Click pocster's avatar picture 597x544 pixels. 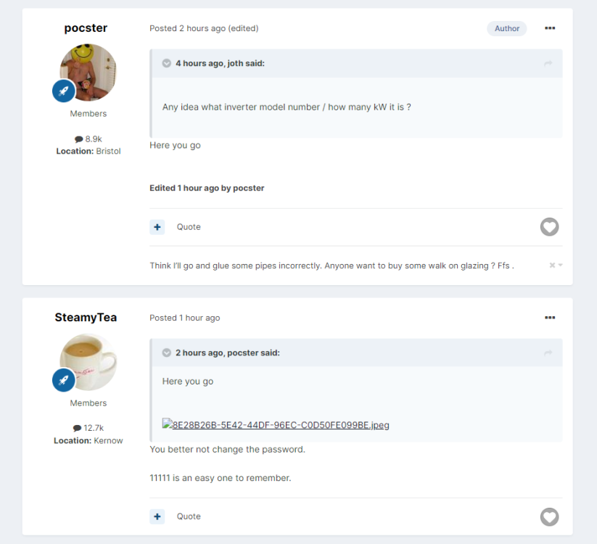click(88, 73)
